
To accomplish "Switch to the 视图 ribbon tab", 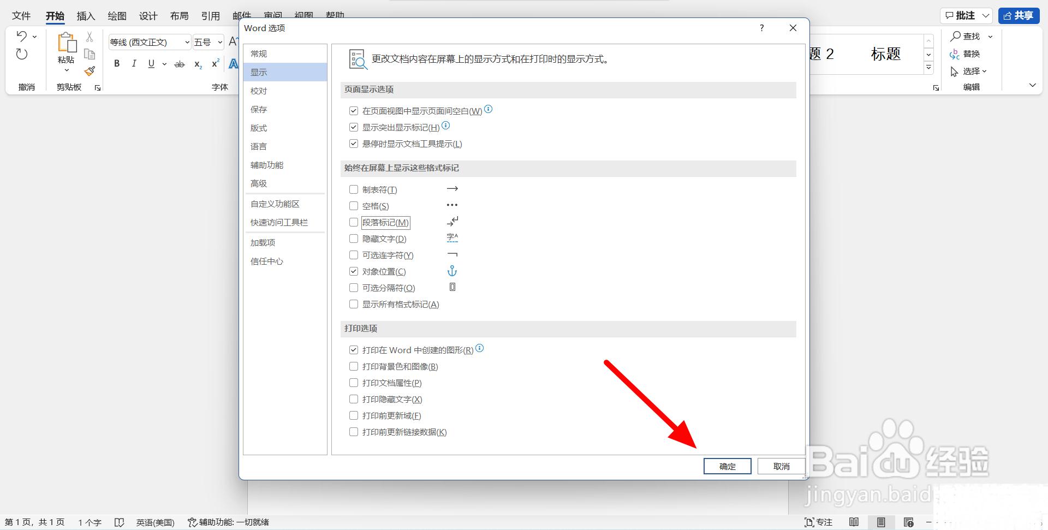I will click(303, 16).
